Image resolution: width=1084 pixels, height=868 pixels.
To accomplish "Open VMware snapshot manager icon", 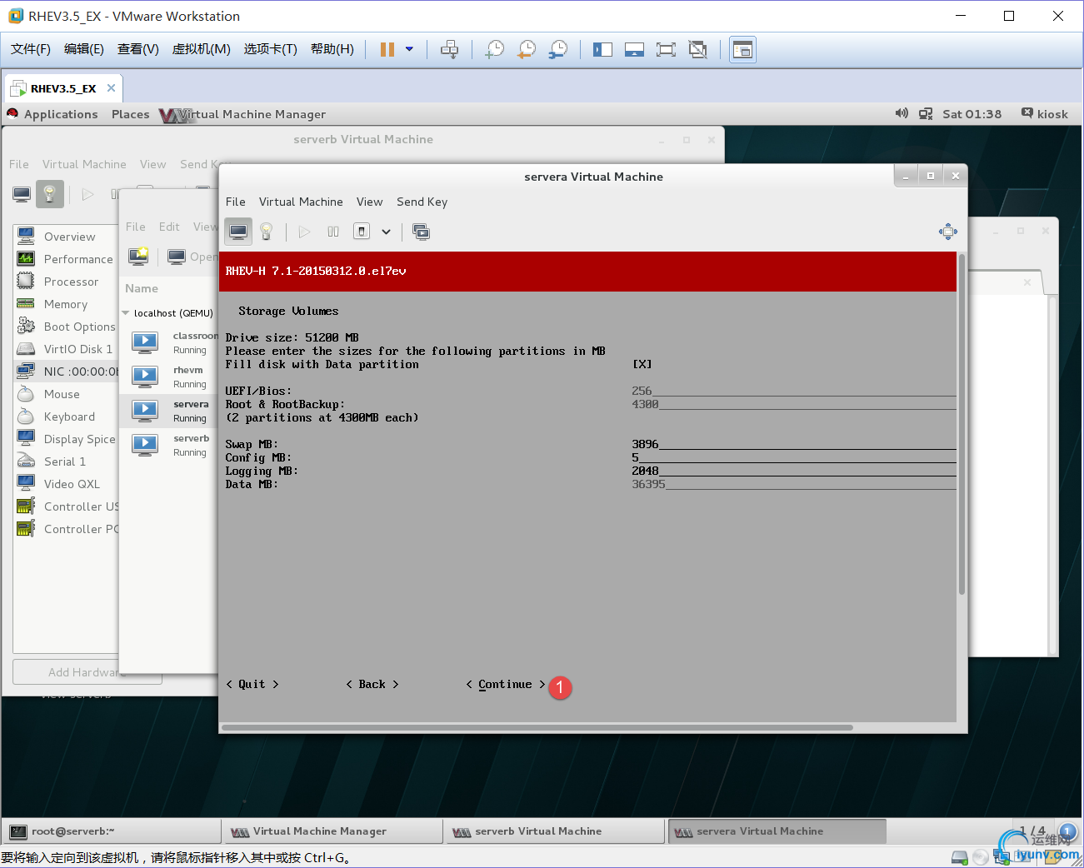I will tap(558, 49).
